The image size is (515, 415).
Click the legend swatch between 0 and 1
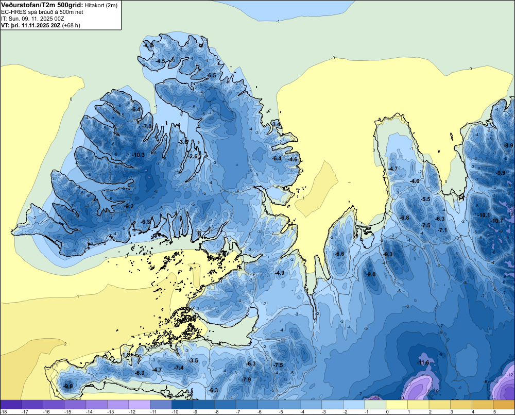397,405
